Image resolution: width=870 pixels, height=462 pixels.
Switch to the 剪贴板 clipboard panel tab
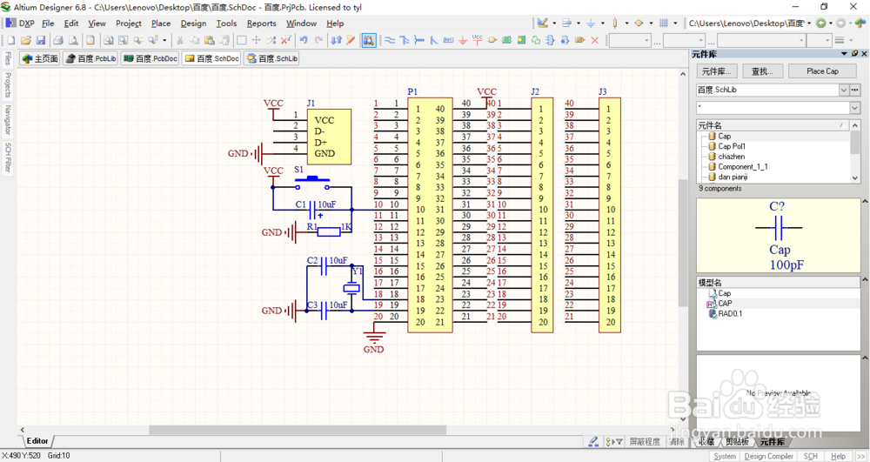coord(737,441)
